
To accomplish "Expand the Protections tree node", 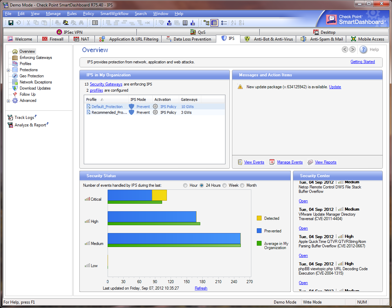I will click(x=9, y=70).
